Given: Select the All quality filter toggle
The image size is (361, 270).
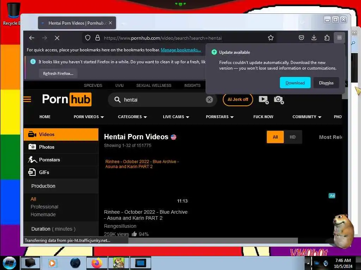Looking at the screenshot, I should (275, 137).
